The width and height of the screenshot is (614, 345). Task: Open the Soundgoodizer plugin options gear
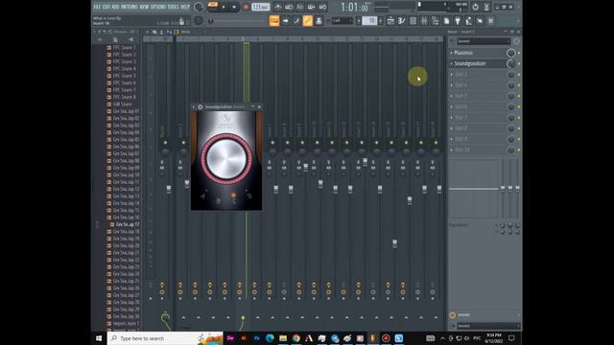click(x=201, y=106)
